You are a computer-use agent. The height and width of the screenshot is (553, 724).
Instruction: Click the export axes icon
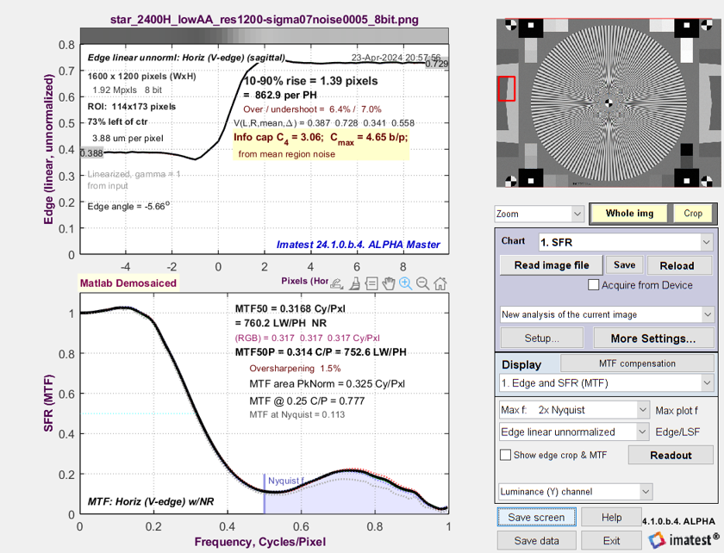(337, 283)
